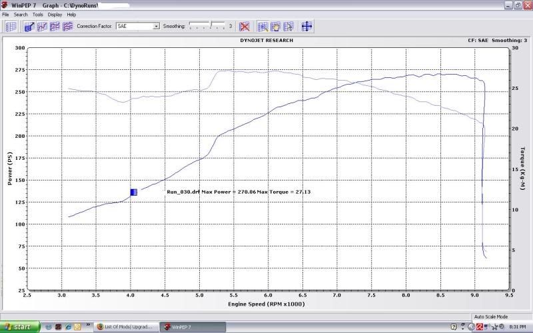Click the fourth graph-type icon before Correction Factor
The image size is (533, 333).
click(x=67, y=27)
